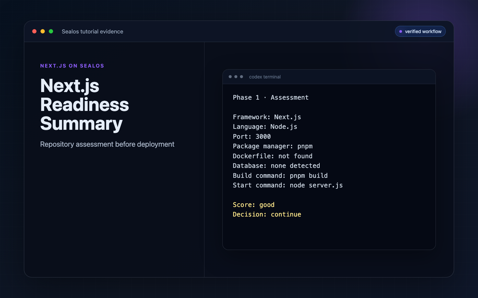The height and width of the screenshot is (298, 478).
Task: Click the Phase 1 · Assessment line
Action: pos(271,98)
